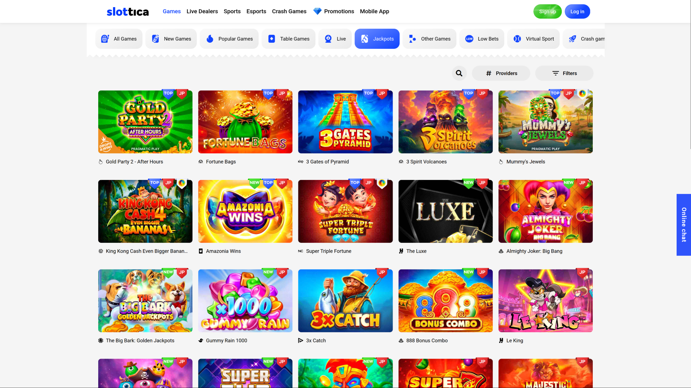Enable the Other Games filter chip

(x=429, y=38)
